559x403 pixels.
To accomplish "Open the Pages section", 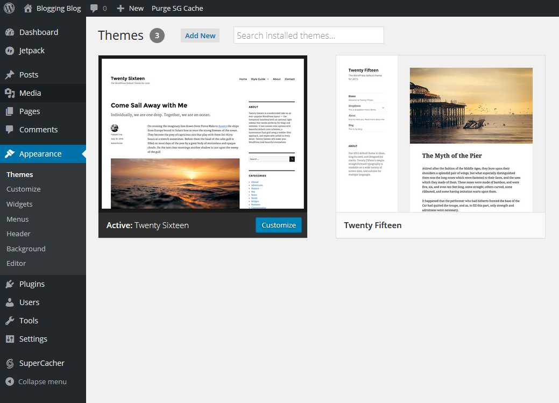I will [x=30, y=111].
